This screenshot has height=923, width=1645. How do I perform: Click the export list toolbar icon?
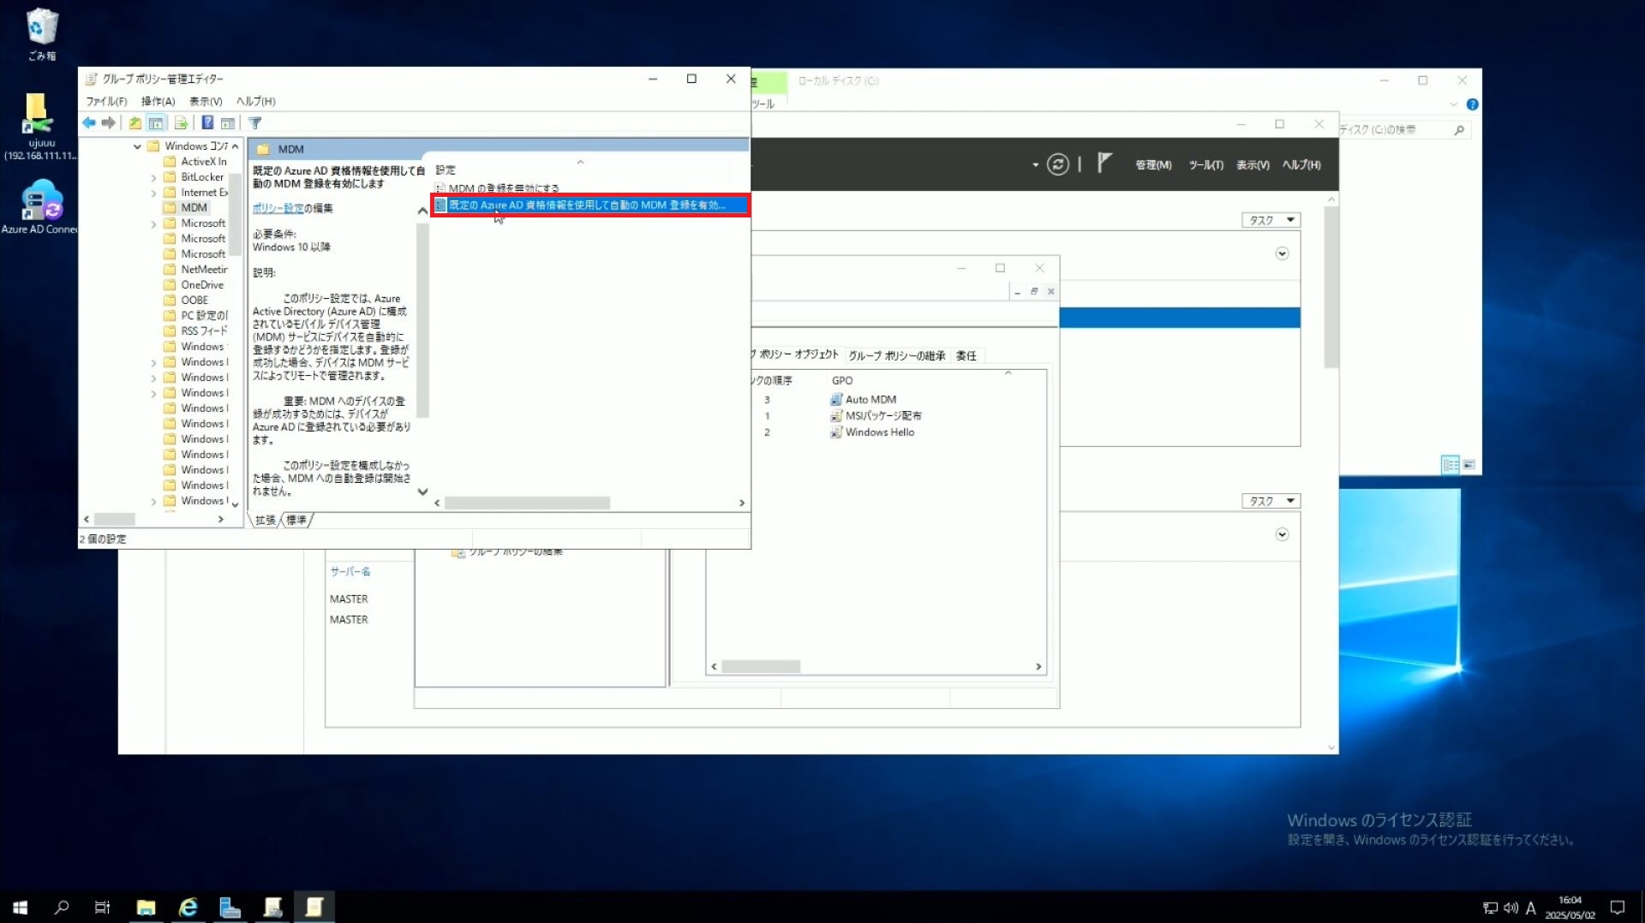point(181,123)
